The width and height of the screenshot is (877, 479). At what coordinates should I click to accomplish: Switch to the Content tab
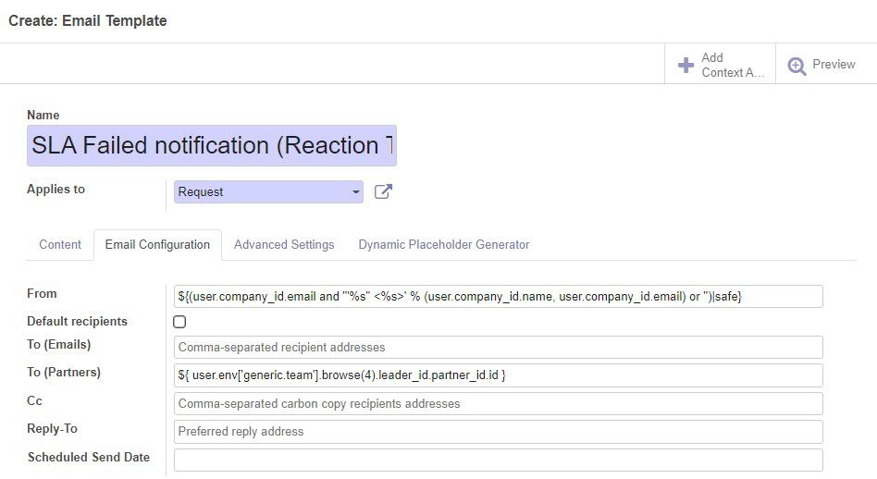click(60, 245)
